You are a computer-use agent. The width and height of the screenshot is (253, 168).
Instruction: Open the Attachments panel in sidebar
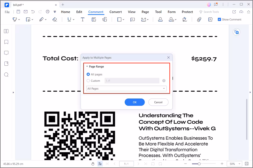point(6,64)
